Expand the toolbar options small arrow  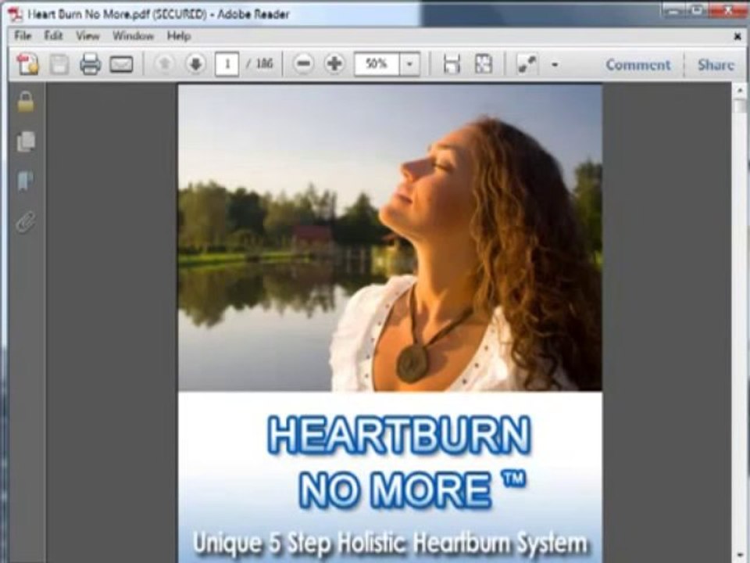555,65
